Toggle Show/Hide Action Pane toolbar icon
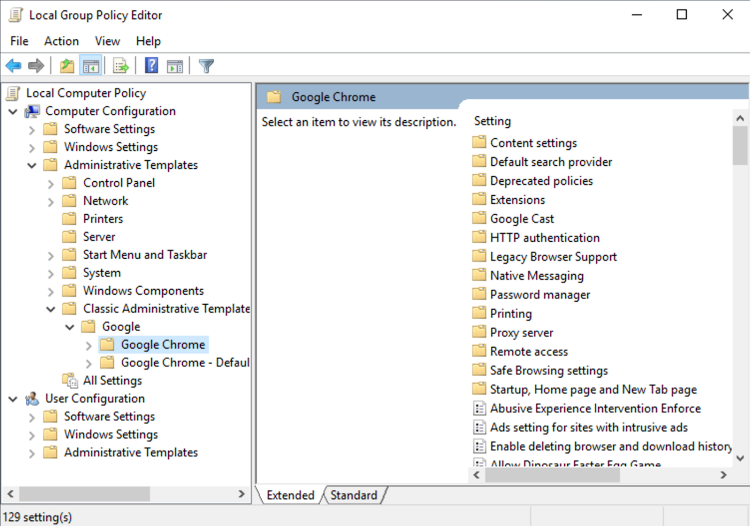 (x=175, y=67)
